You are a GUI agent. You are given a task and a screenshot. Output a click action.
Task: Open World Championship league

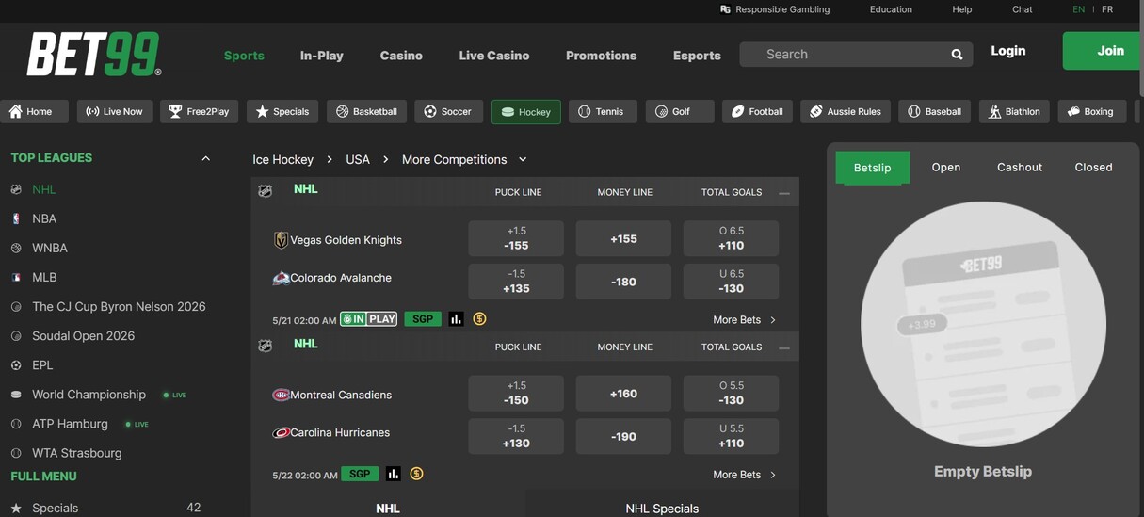tap(89, 395)
